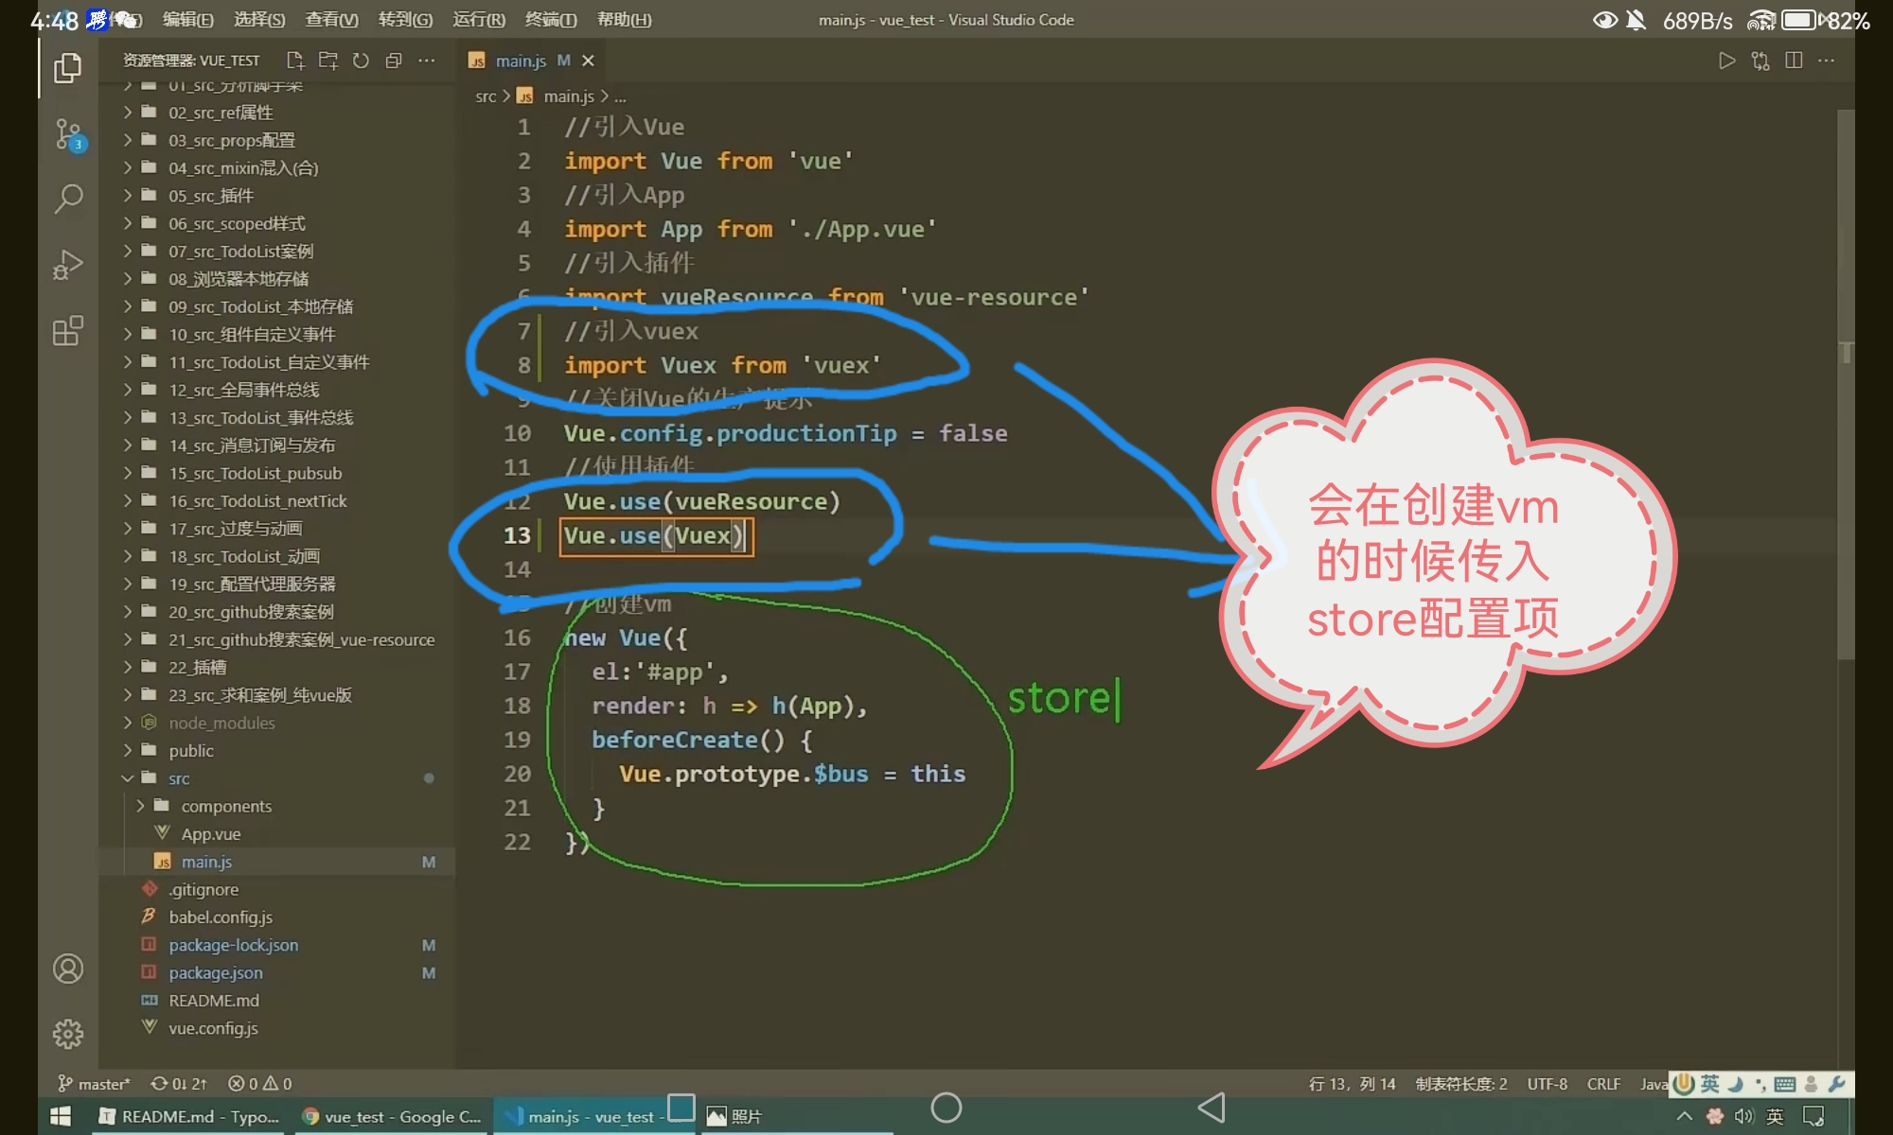Open the 终端(T) menu
This screenshot has height=1135, width=1893.
point(550,20)
